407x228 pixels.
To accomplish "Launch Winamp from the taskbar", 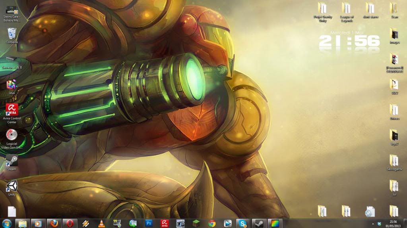I will coord(86,223).
